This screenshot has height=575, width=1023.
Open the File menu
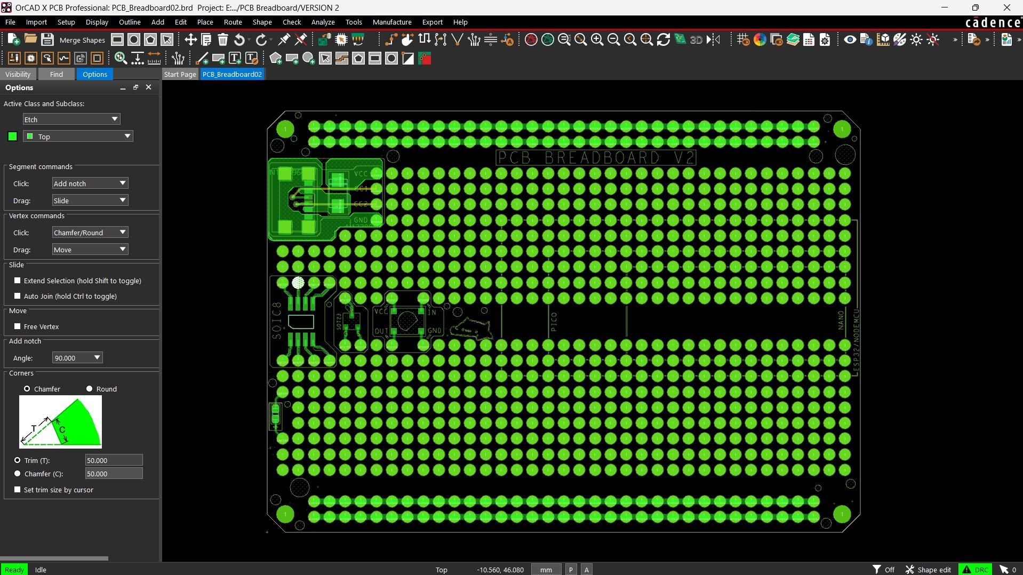pos(10,22)
